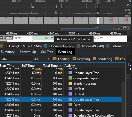Toggle the Listeners counter checkbox

tap(108, 46)
